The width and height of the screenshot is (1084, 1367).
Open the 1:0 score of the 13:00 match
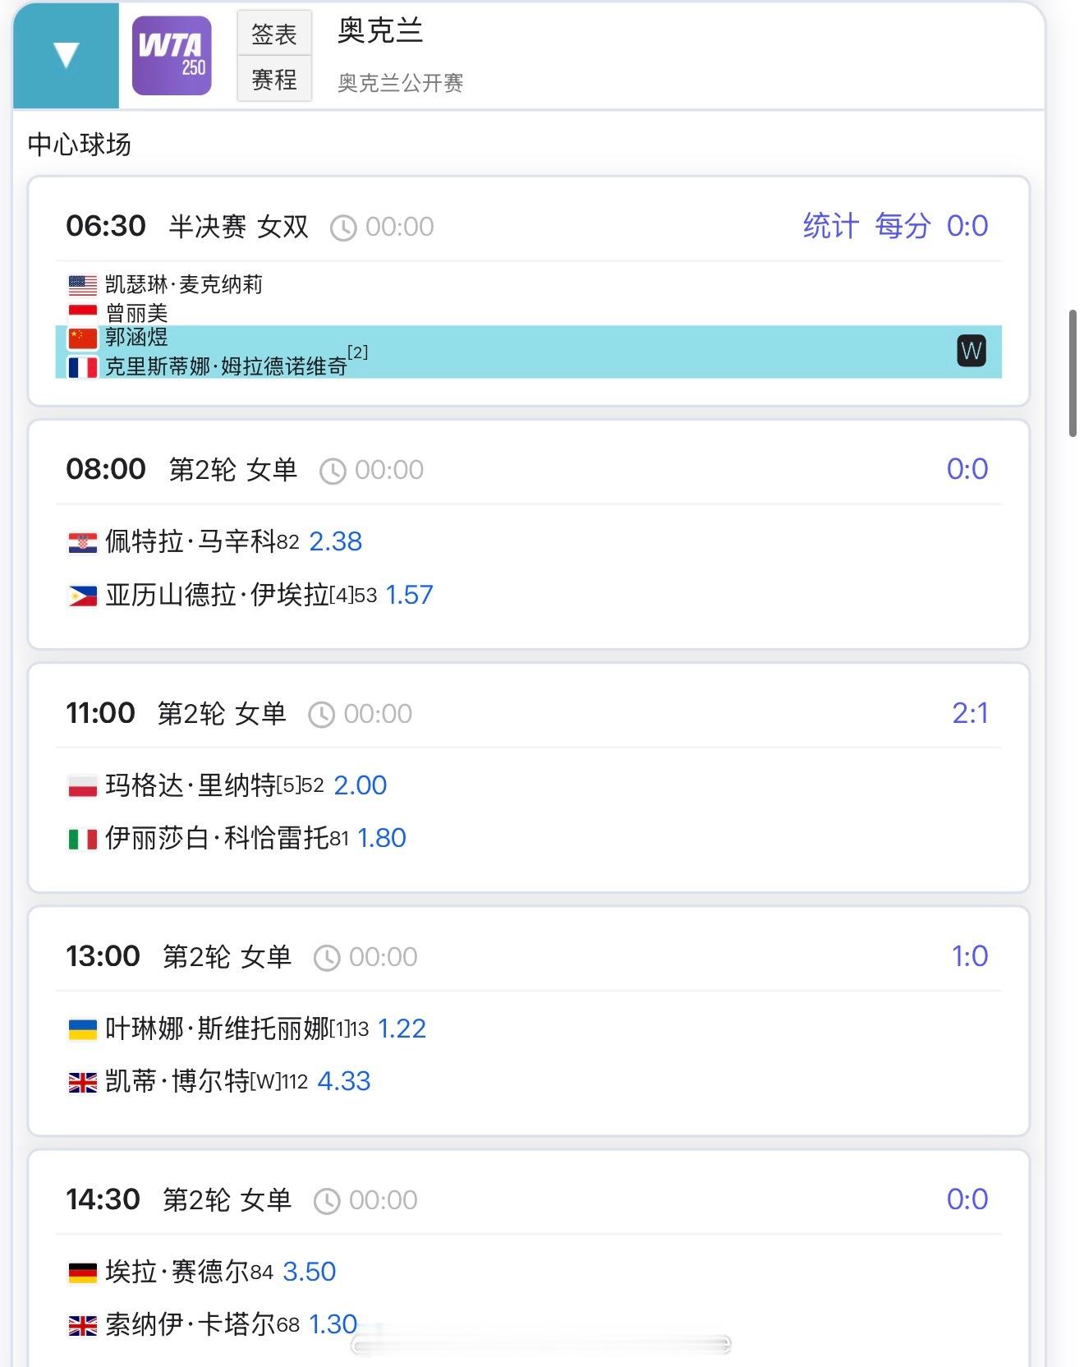(969, 956)
